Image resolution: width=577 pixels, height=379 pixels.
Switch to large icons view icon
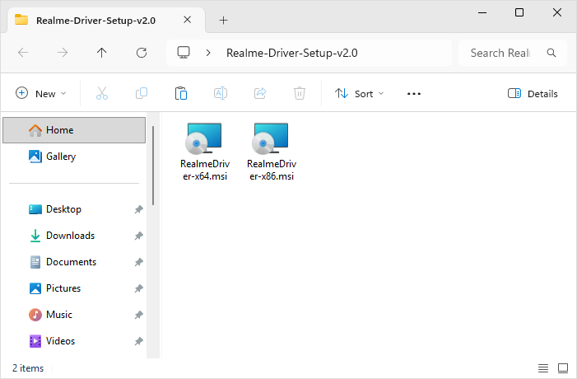click(x=563, y=368)
